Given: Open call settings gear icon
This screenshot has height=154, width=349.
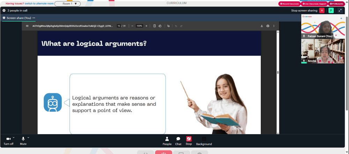Looking at the screenshot, I should pos(4,10).
